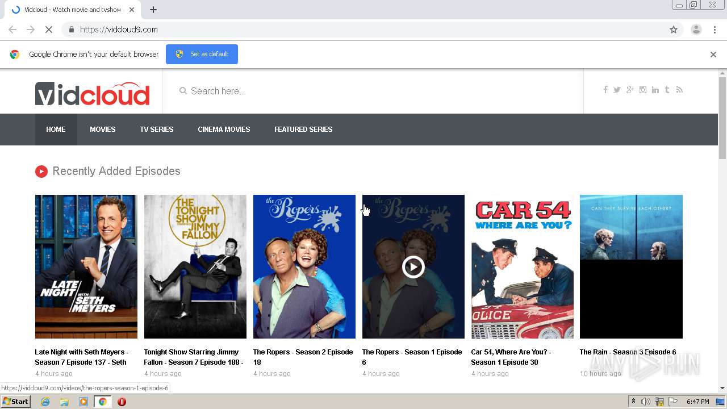Click the system tray volume icon
The image size is (727, 409).
click(646, 402)
